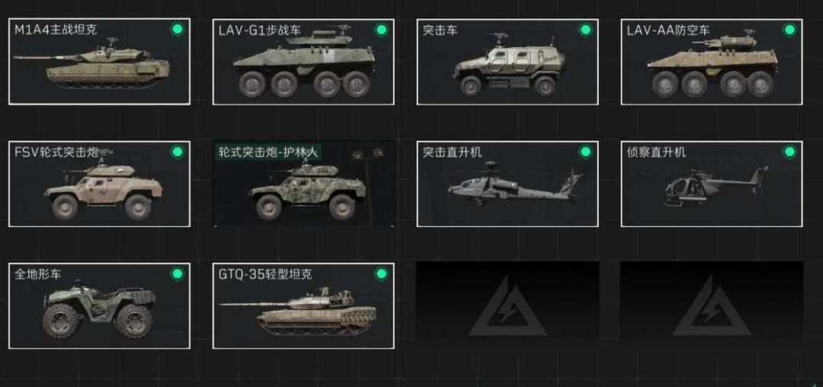Pick the 全地形车 ATV card
823x387 pixels.
(x=99, y=306)
